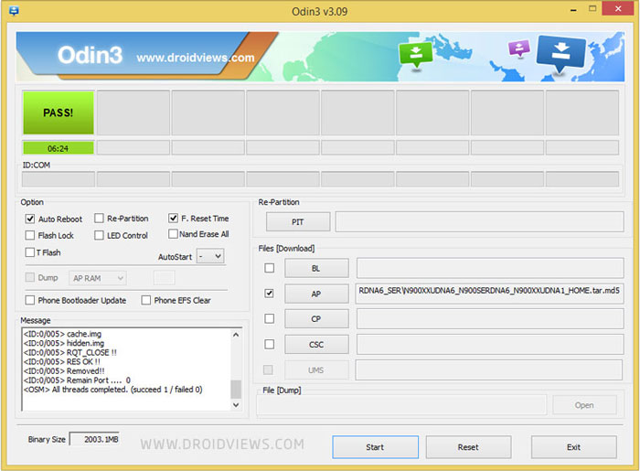Enable the Nand Erase All checkbox
This screenshot has height=471, width=640.
tap(173, 234)
